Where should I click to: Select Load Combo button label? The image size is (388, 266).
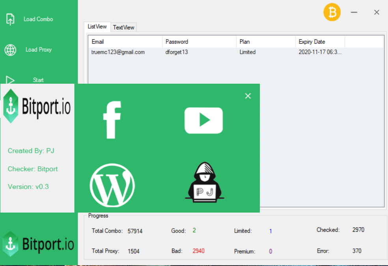(38, 19)
